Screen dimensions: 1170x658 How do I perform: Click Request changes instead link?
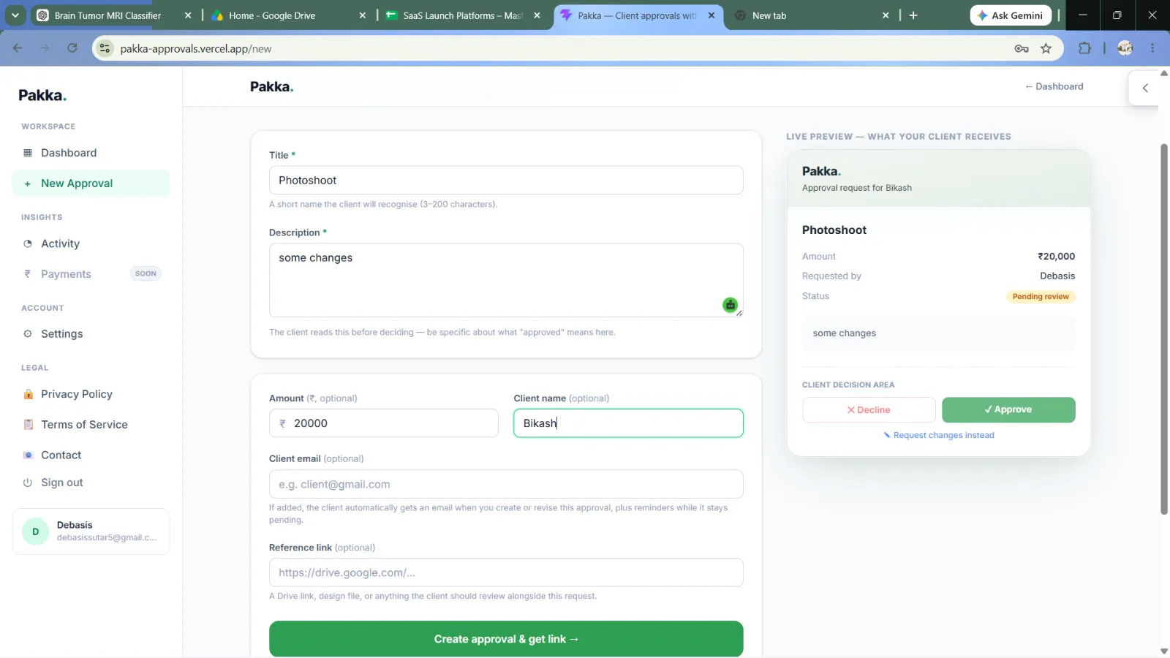click(939, 435)
